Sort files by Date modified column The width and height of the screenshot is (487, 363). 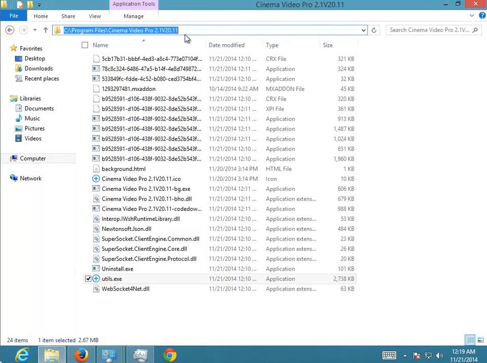pyautogui.click(x=226, y=45)
